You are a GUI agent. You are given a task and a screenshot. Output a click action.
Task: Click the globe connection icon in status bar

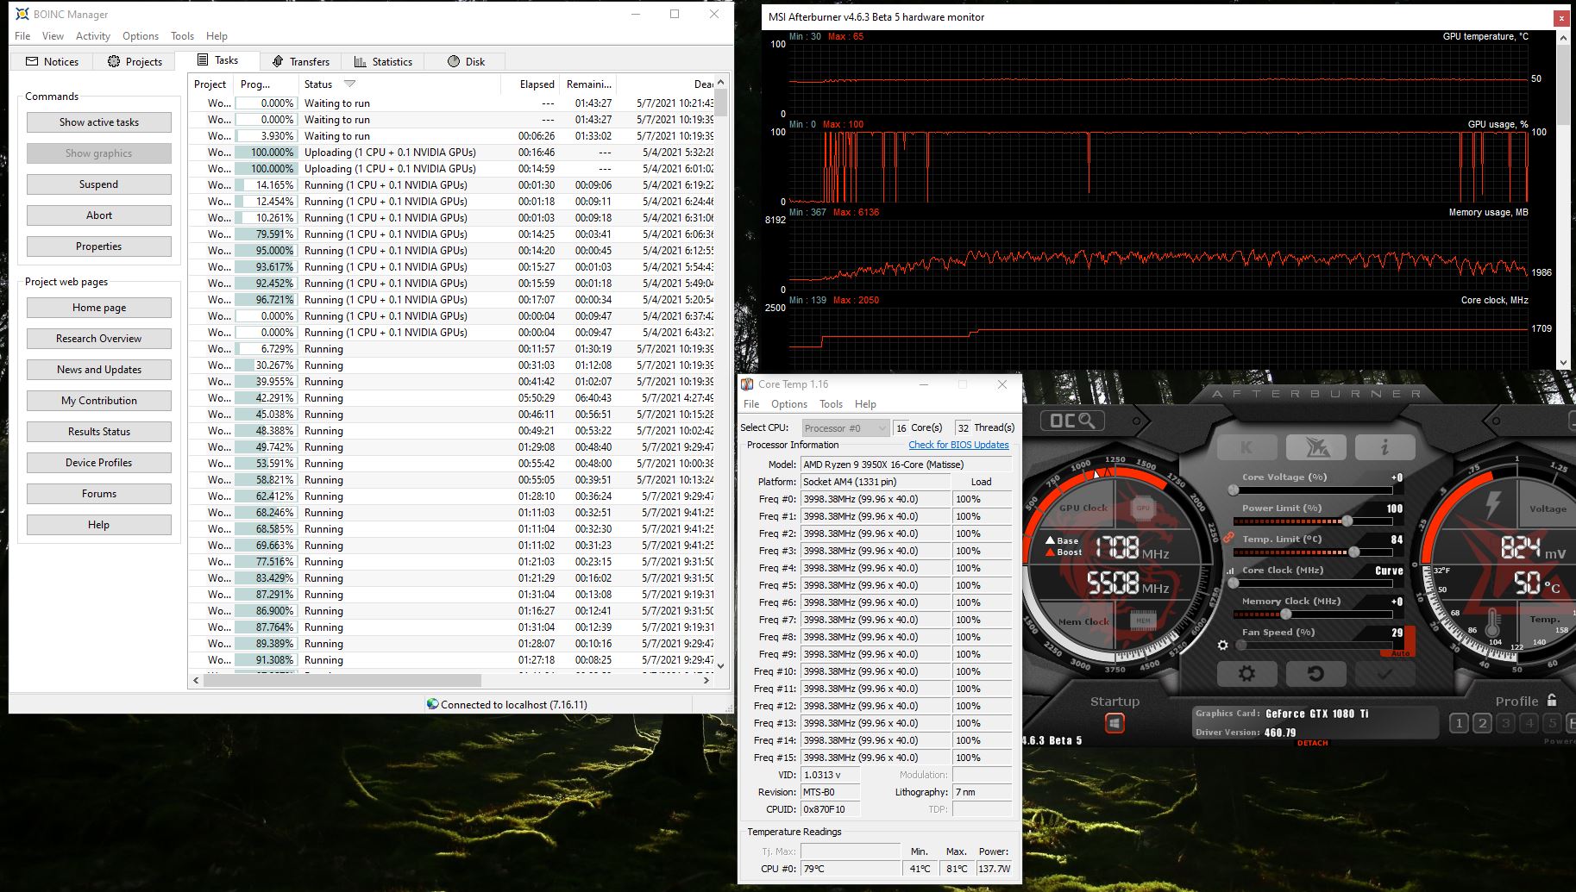433,704
